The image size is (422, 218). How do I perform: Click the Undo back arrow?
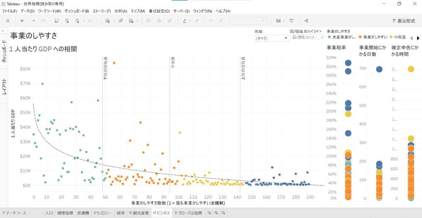pyautogui.click(x=23, y=21)
